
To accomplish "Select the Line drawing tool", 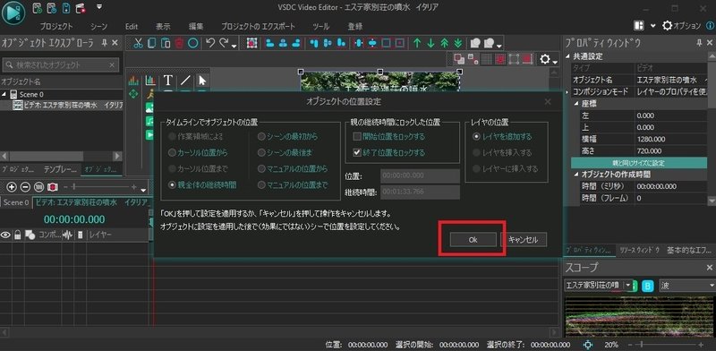I will [185, 81].
